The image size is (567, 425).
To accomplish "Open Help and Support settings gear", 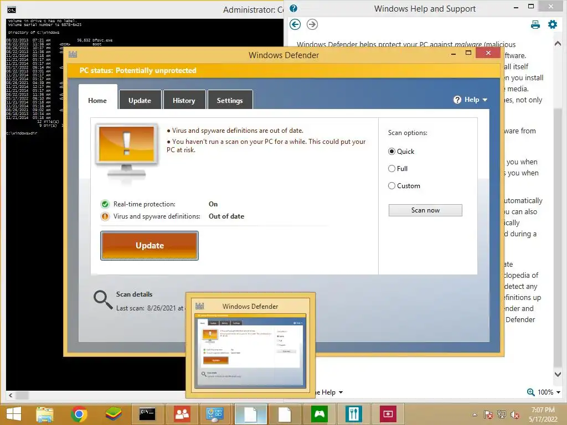I will [553, 24].
